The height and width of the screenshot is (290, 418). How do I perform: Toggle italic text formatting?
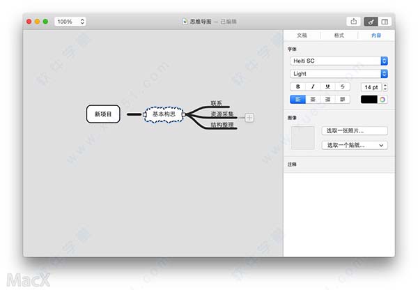313,86
